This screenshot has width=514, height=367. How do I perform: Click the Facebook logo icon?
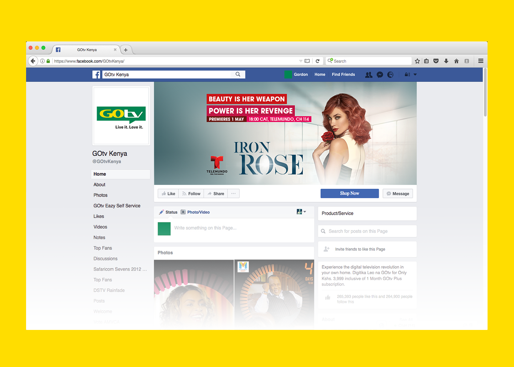click(x=96, y=75)
